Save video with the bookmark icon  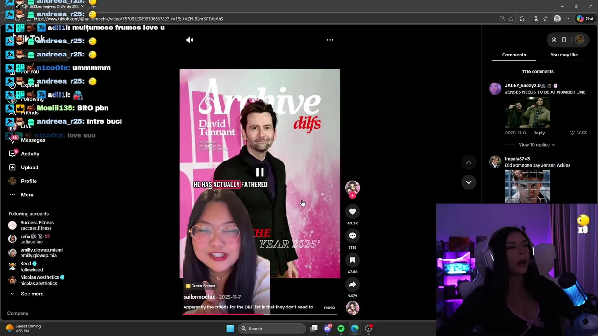click(x=352, y=260)
